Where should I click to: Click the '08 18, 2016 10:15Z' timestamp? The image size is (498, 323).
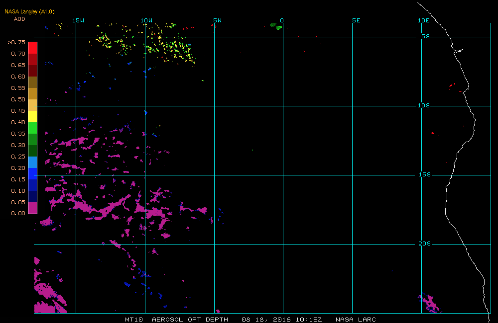[282, 320]
